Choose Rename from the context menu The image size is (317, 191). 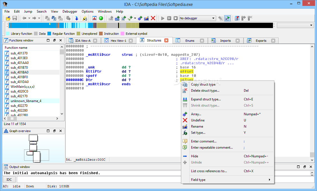coord(228,126)
